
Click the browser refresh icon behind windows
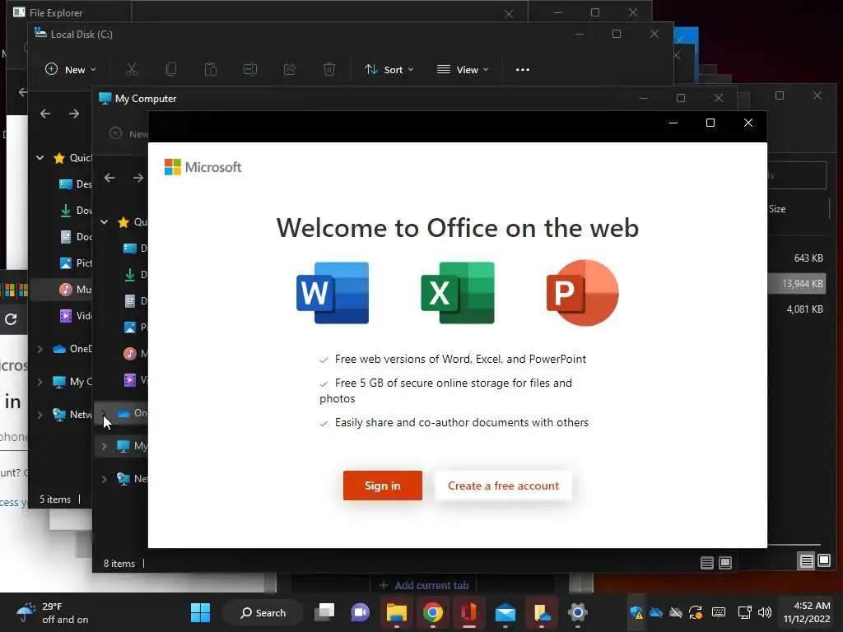(x=11, y=319)
